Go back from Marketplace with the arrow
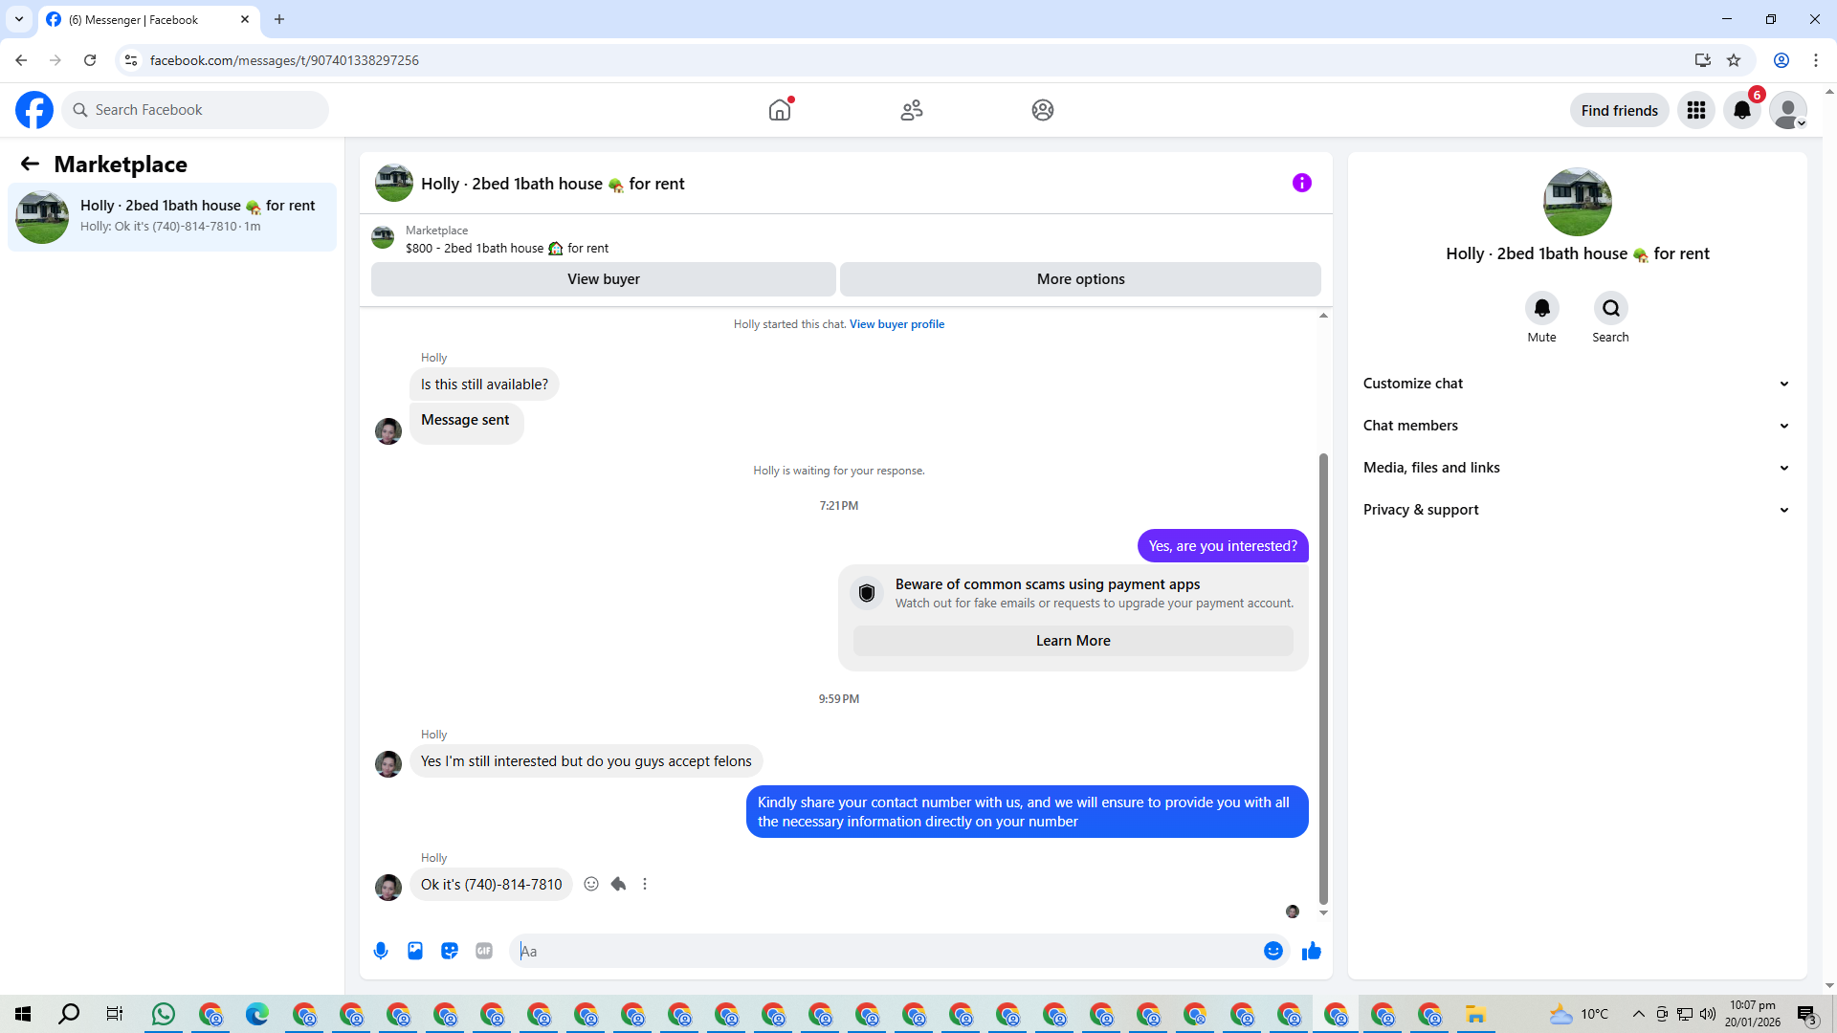Image resolution: width=1837 pixels, height=1033 pixels. point(30,164)
